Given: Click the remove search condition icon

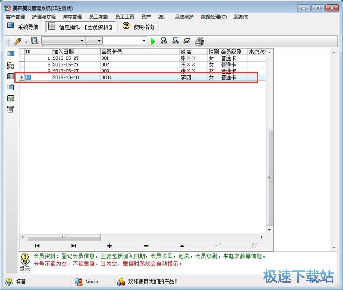Looking at the screenshot, I should click(x=175, y=41).
